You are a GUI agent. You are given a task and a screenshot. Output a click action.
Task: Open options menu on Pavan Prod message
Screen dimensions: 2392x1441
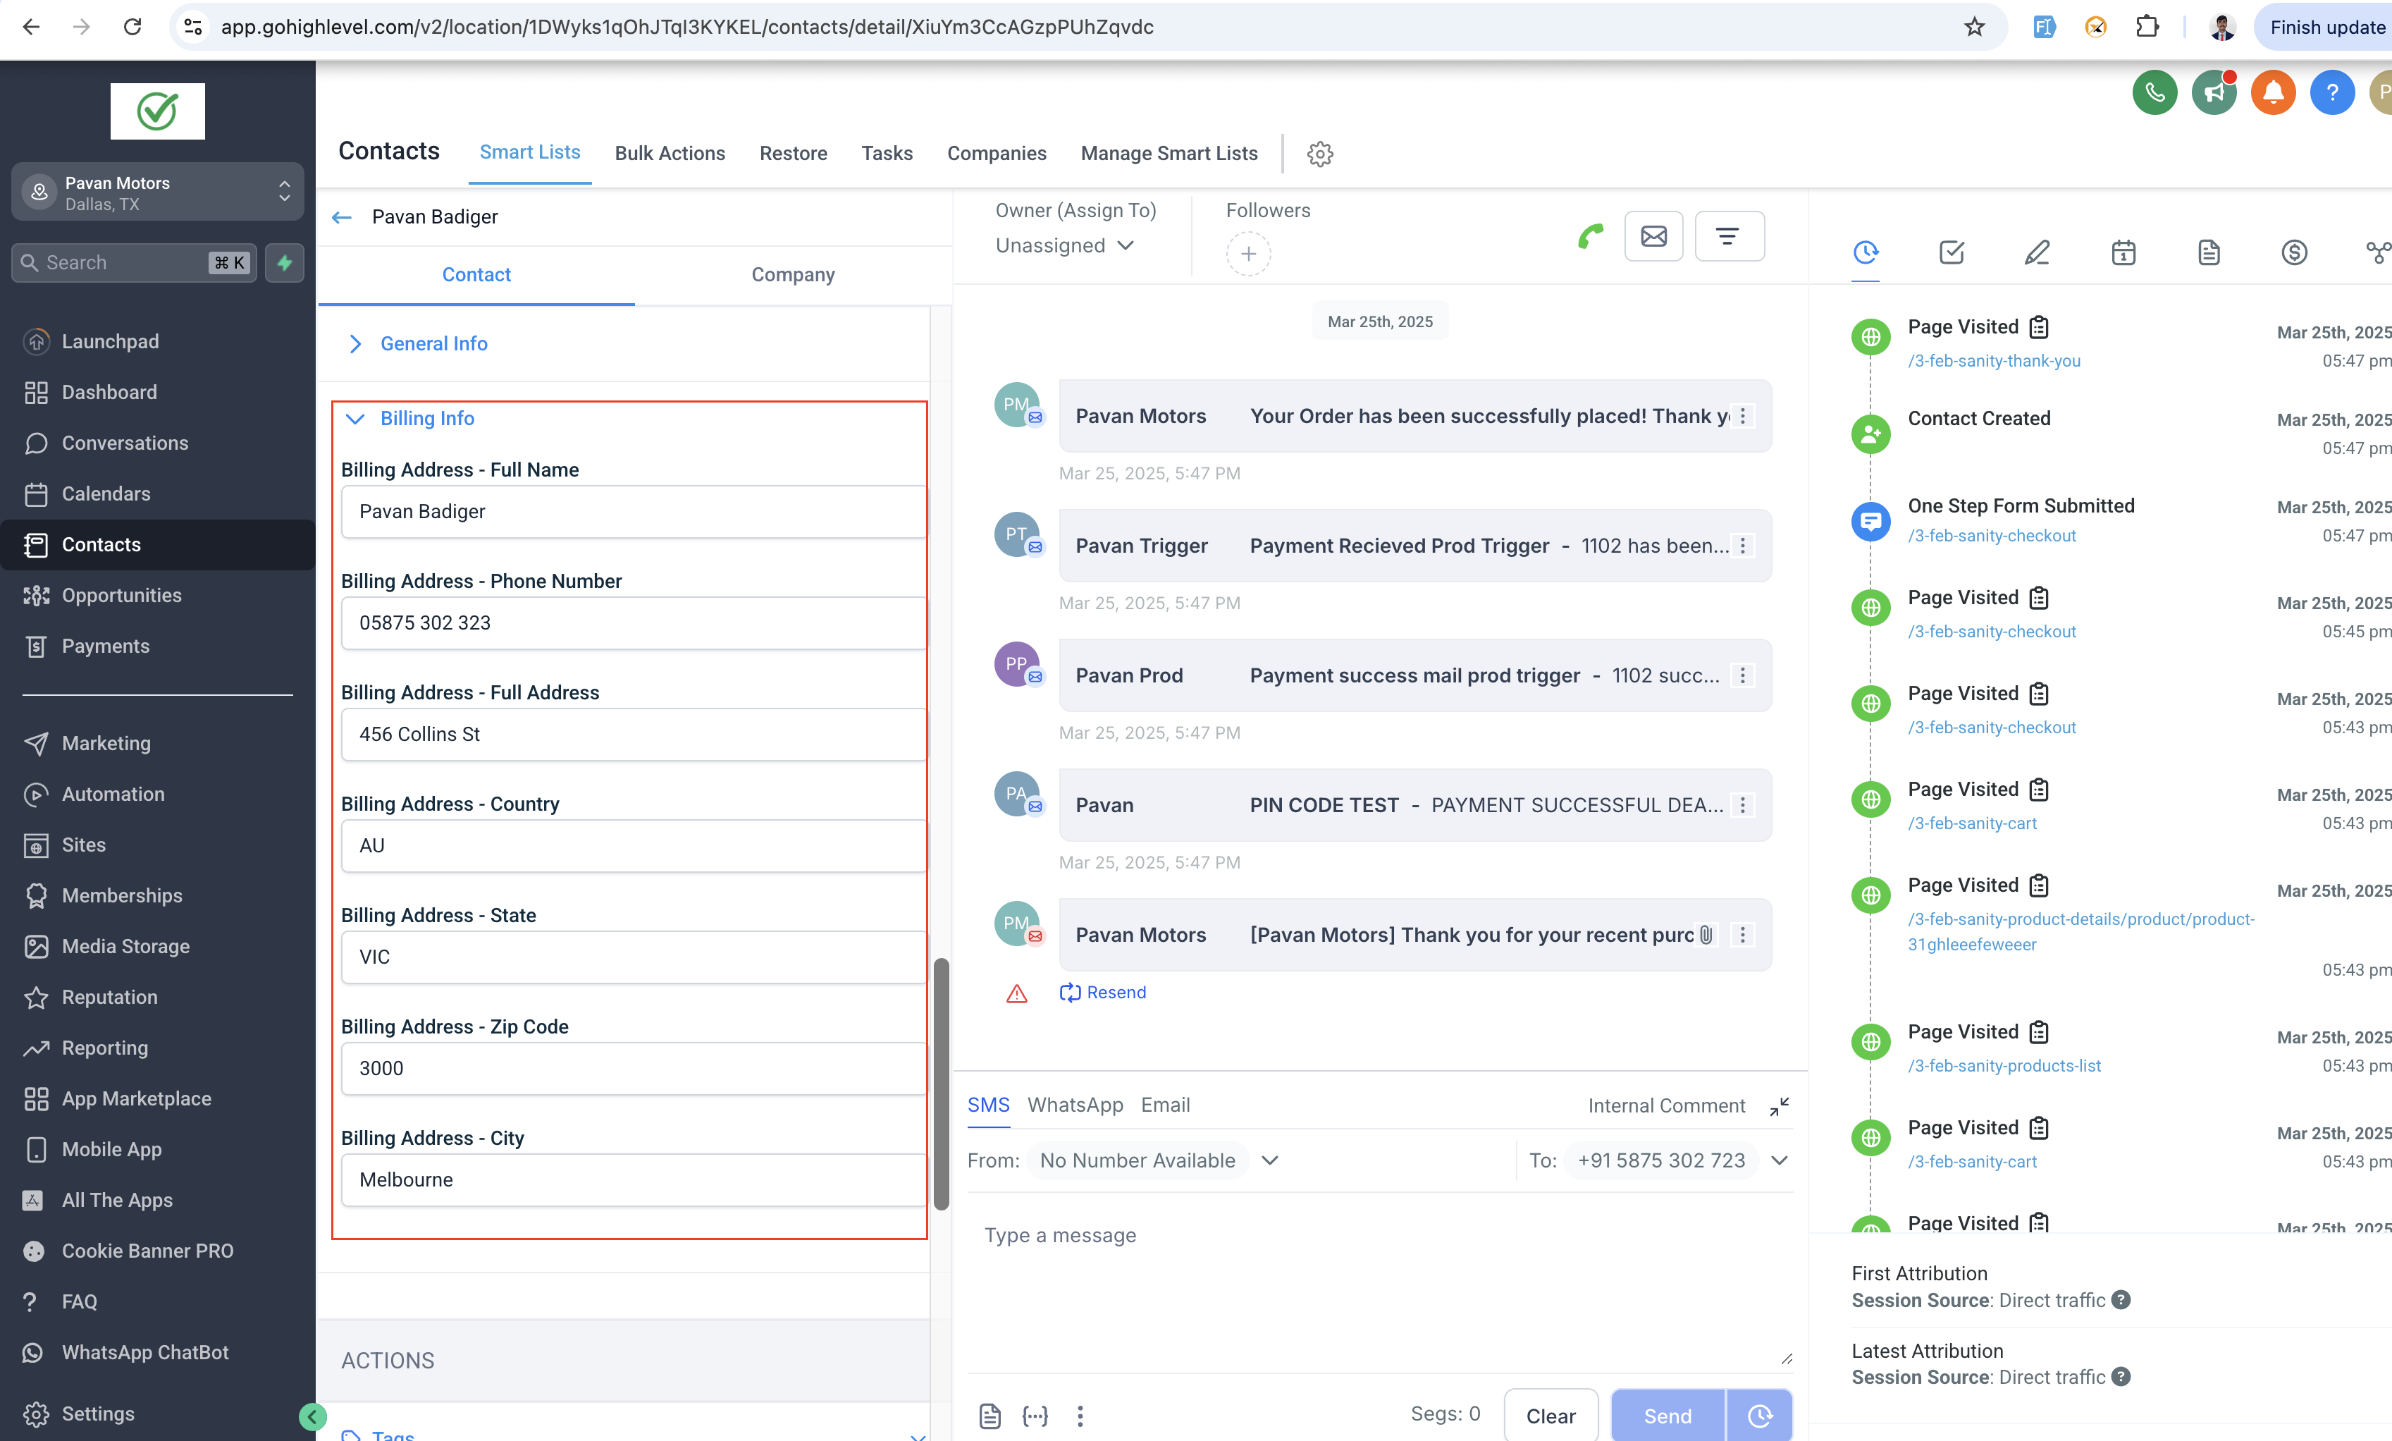(x=1742, y=676)
